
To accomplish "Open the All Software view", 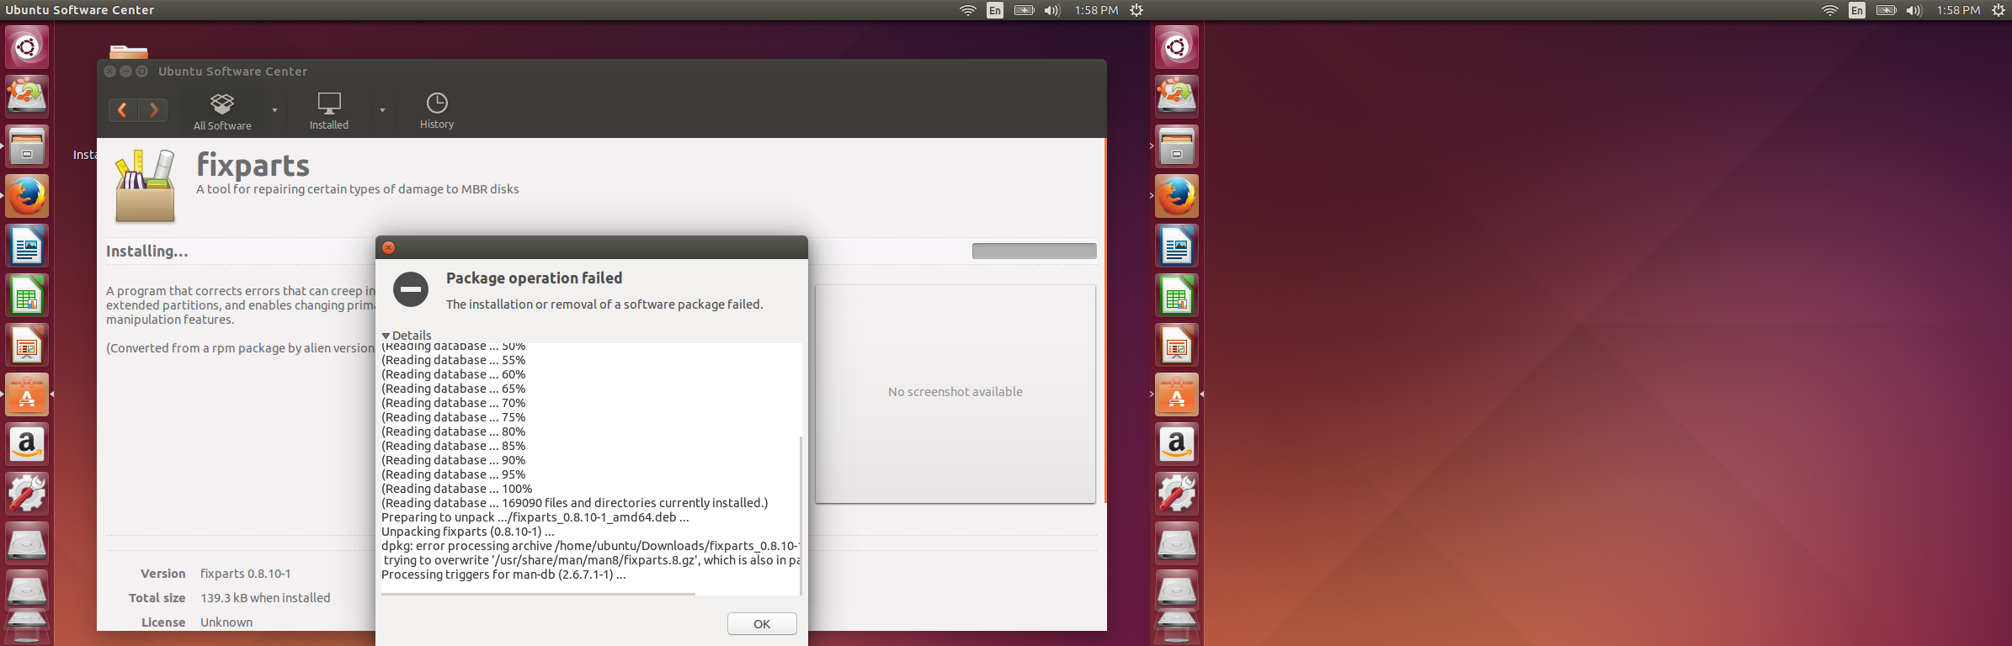I will click(x=222, y=111).
